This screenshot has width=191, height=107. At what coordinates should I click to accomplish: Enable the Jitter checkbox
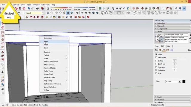[x=156, y=73]
